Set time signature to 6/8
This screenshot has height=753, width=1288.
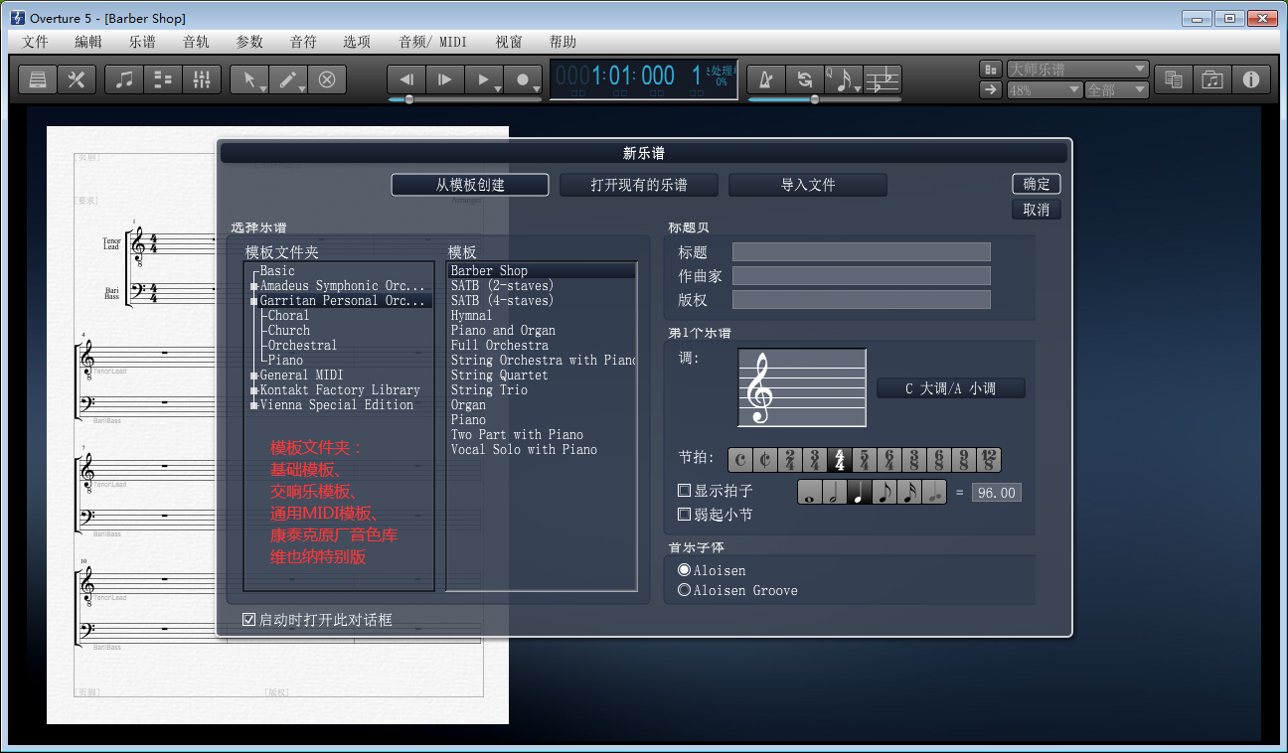pyautogui.click(x=939, y=460)
